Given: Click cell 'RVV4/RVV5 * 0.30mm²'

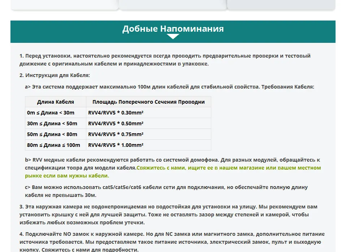Looking at the screenshot, I should 148,113.
